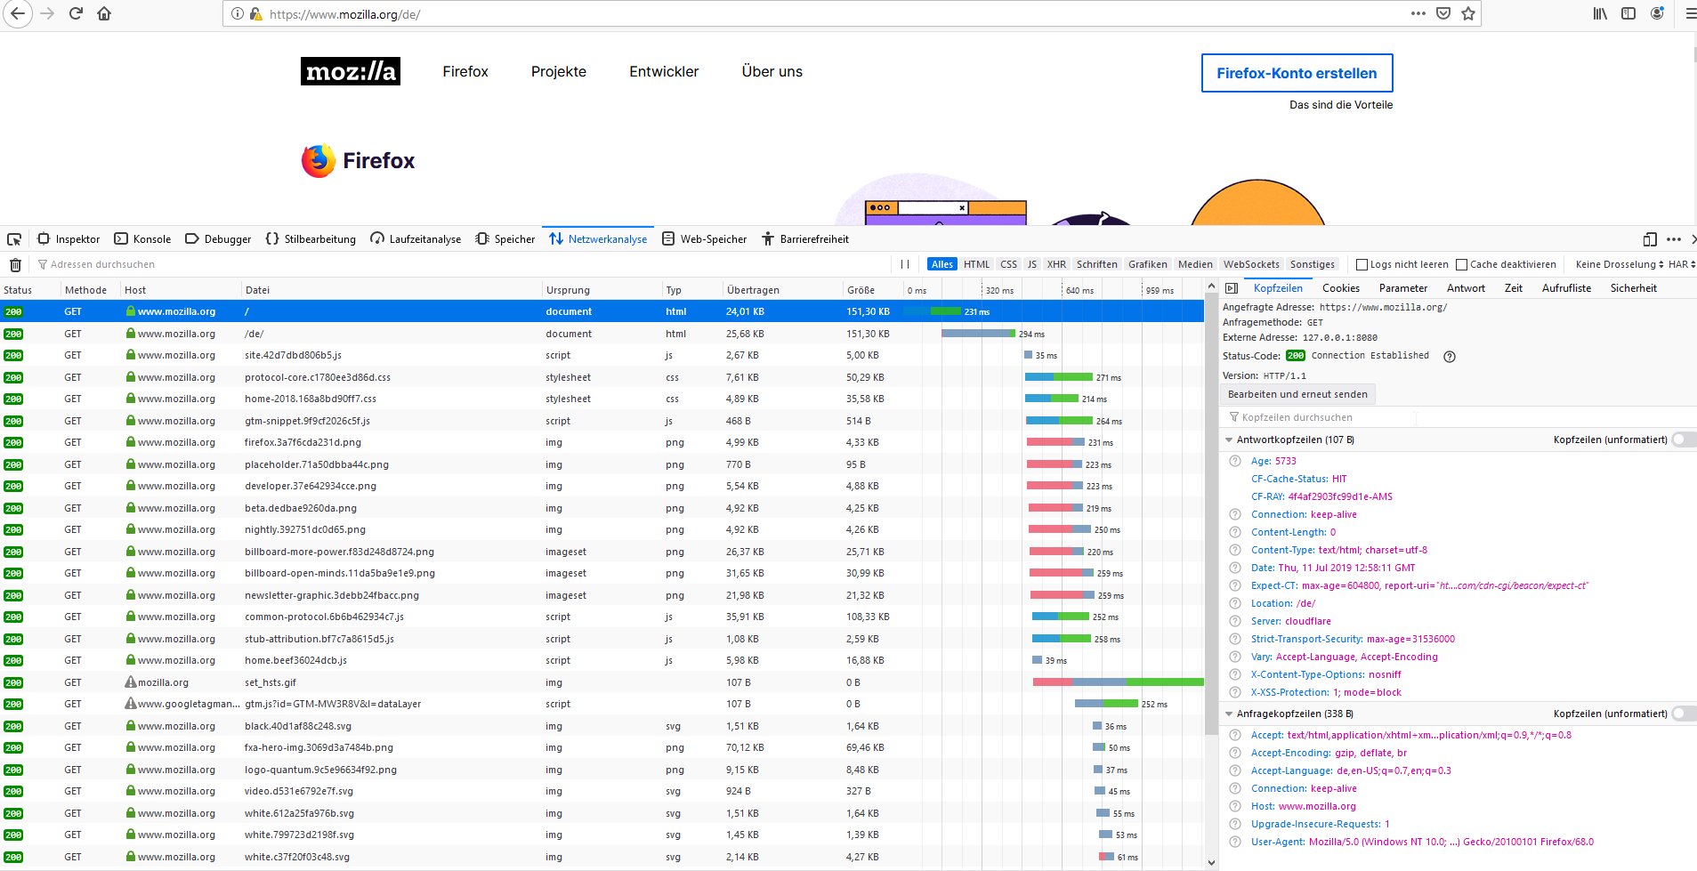This screenshot has width=1697, height=871.
Task: Select the site.42d7dbd806b5.js request row
Action: [x=602, y=355]
